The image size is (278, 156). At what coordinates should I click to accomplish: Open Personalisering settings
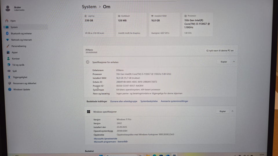[19, 46]
